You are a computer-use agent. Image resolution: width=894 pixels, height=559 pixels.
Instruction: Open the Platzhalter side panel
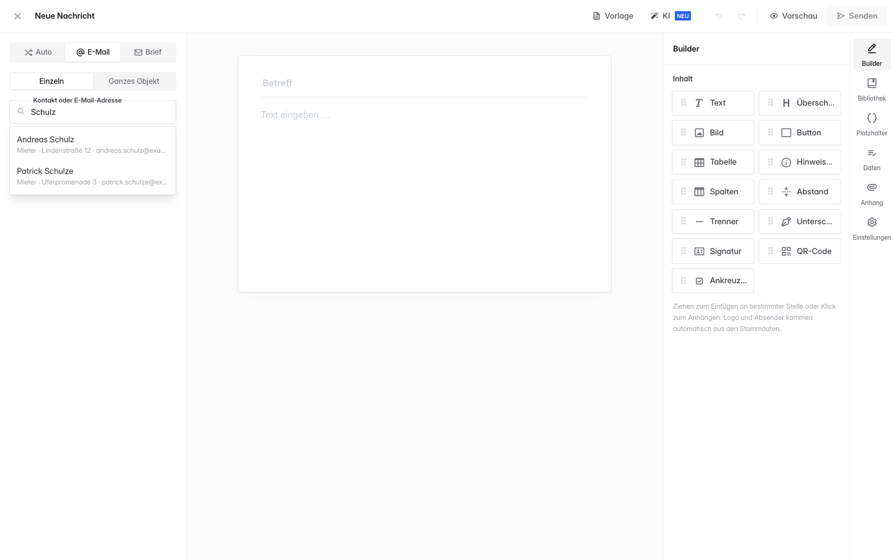click(872, 124)
